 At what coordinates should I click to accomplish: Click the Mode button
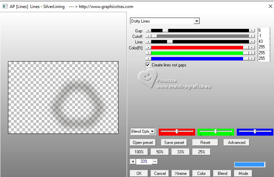243,173
